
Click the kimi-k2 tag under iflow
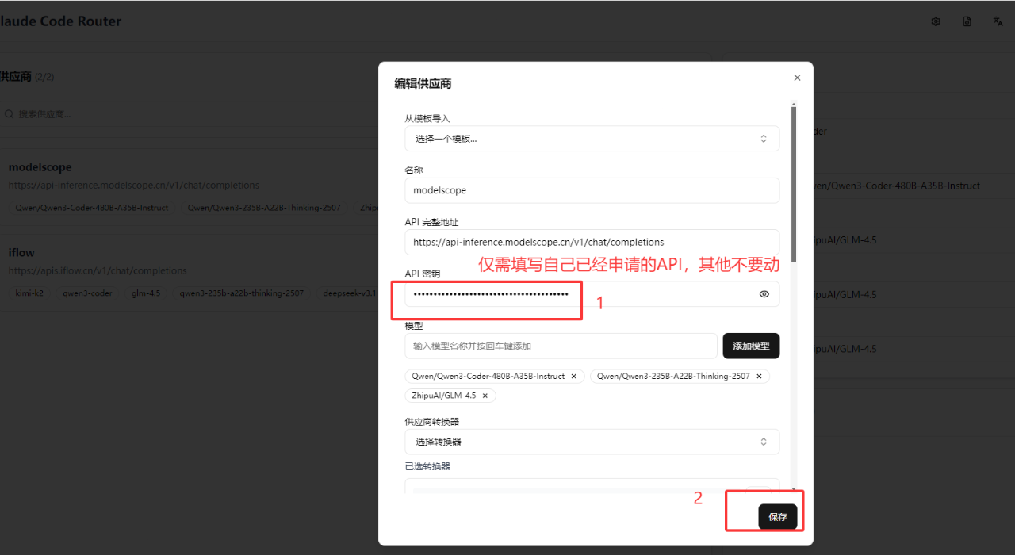pos(29,293)
